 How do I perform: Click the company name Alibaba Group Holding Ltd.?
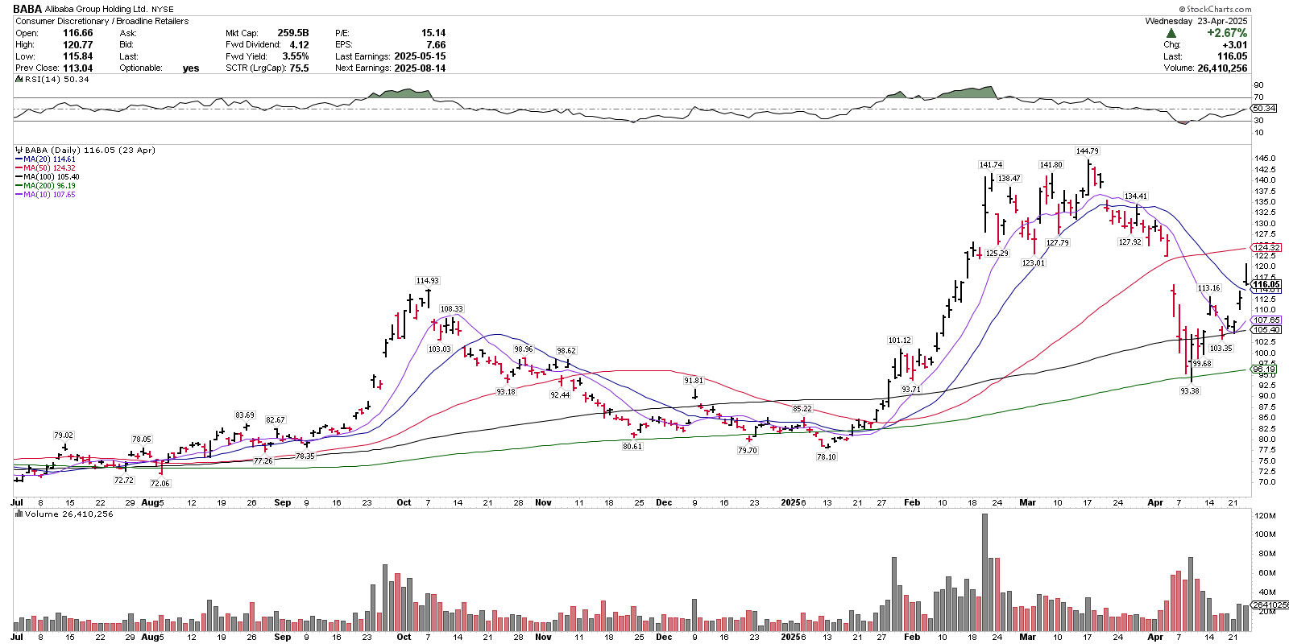point(96,10)
